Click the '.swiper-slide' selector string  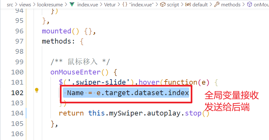pos(99,82)
